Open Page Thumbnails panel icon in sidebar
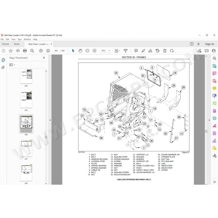 3,60
